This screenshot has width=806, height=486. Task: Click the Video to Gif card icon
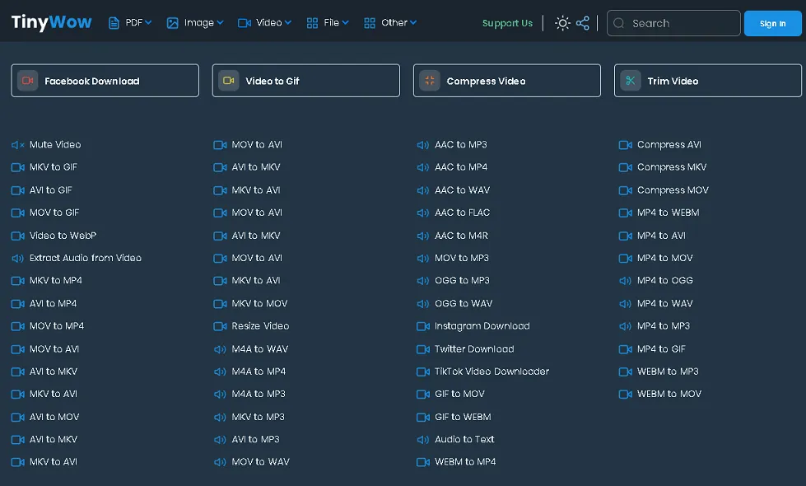point(229,81)
